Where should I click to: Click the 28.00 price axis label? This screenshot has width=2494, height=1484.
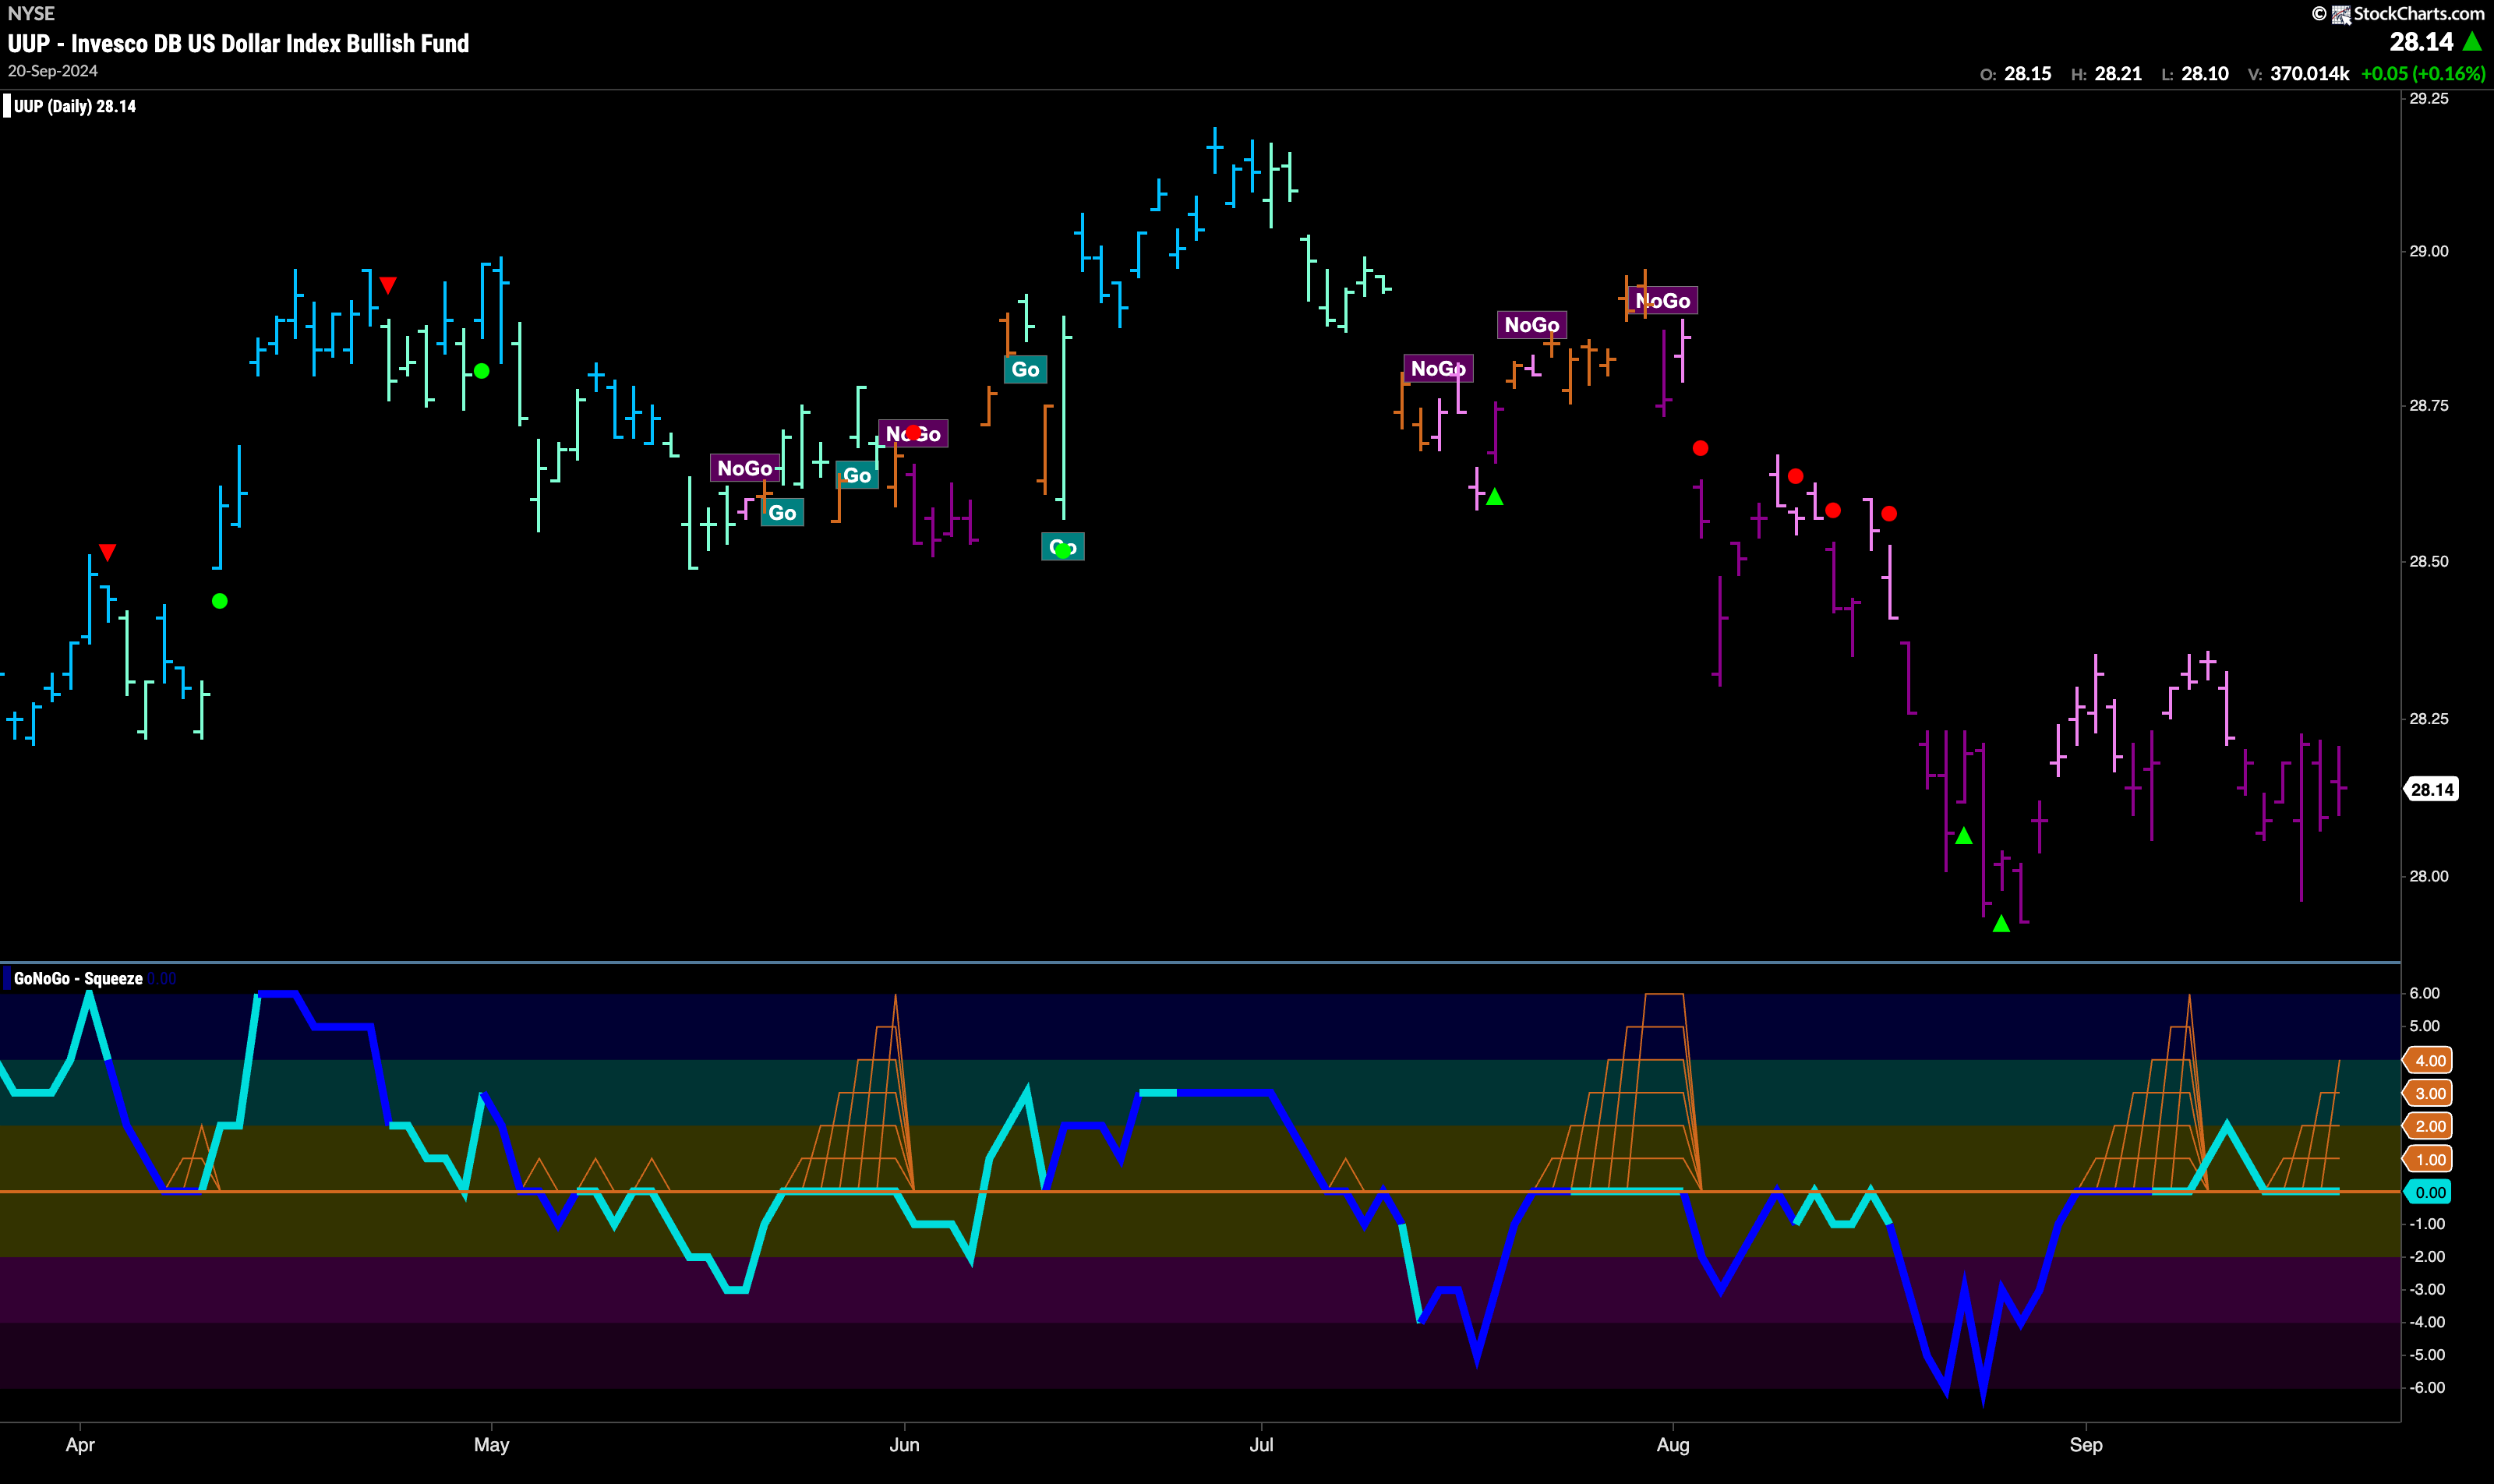2429,876
